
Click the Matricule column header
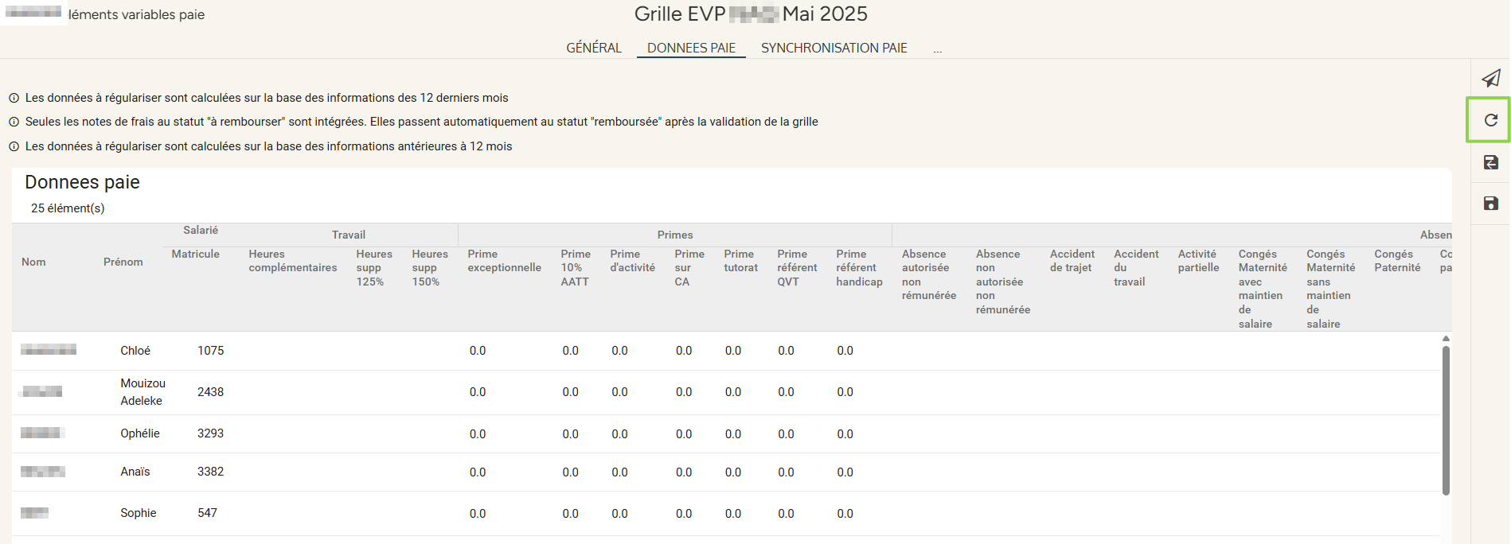click(x=195, y=254)
